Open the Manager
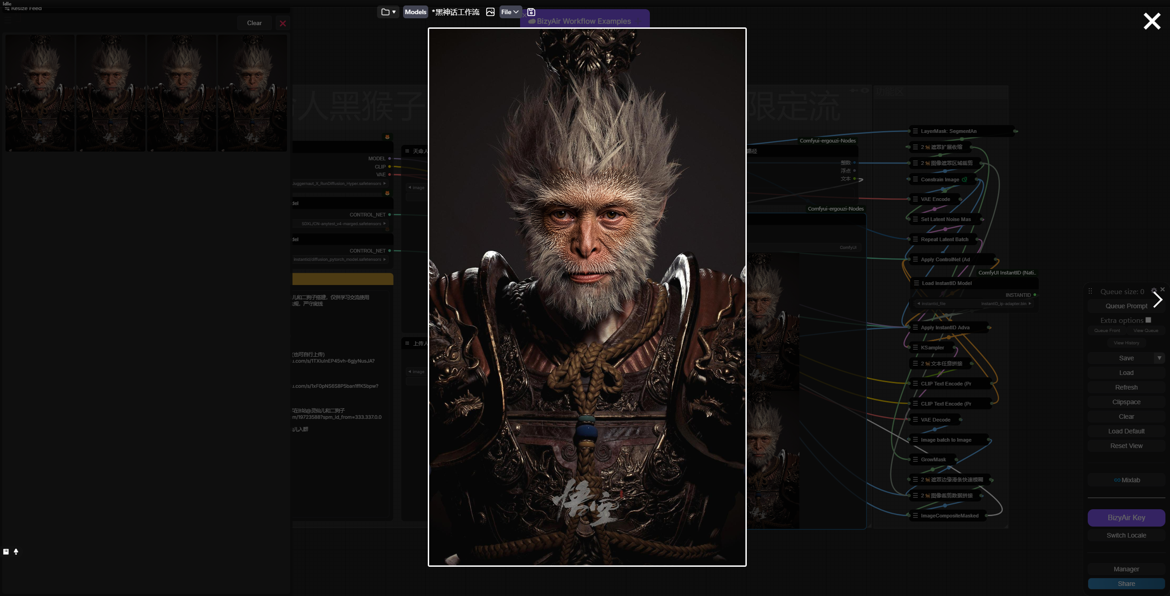 pyautogui.click(x=1126, y=569)
